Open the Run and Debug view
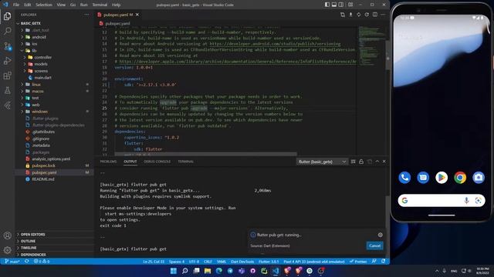The width and height of the screenshot is (494, 277). pyautogui.click(x=7, y=61)
